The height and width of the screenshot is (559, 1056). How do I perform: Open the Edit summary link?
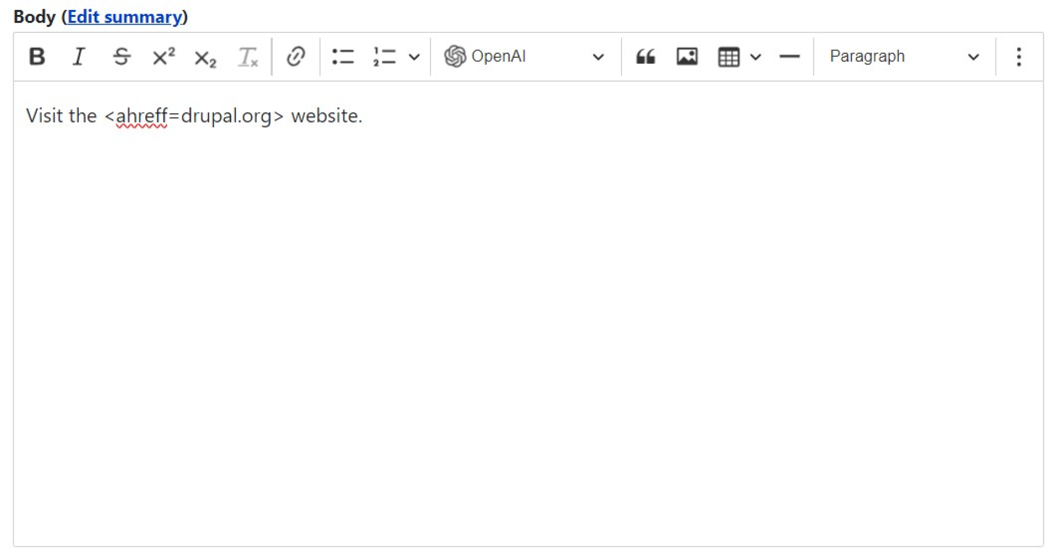pos(124,17)
